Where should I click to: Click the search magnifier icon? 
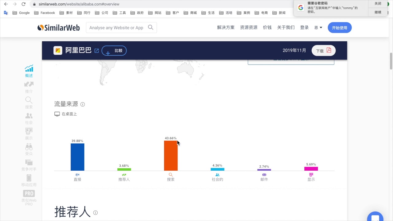[x=150, y=27]
